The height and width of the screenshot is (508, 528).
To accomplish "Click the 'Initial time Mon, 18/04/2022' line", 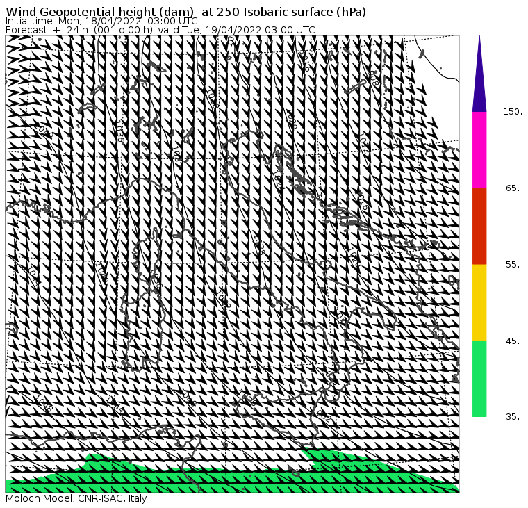I will pyautogui.click(x=101, y=21).
